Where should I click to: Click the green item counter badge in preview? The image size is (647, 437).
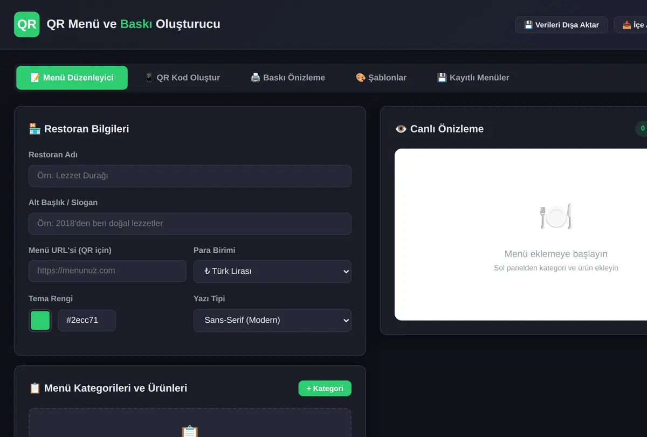(x=642, y=129)
